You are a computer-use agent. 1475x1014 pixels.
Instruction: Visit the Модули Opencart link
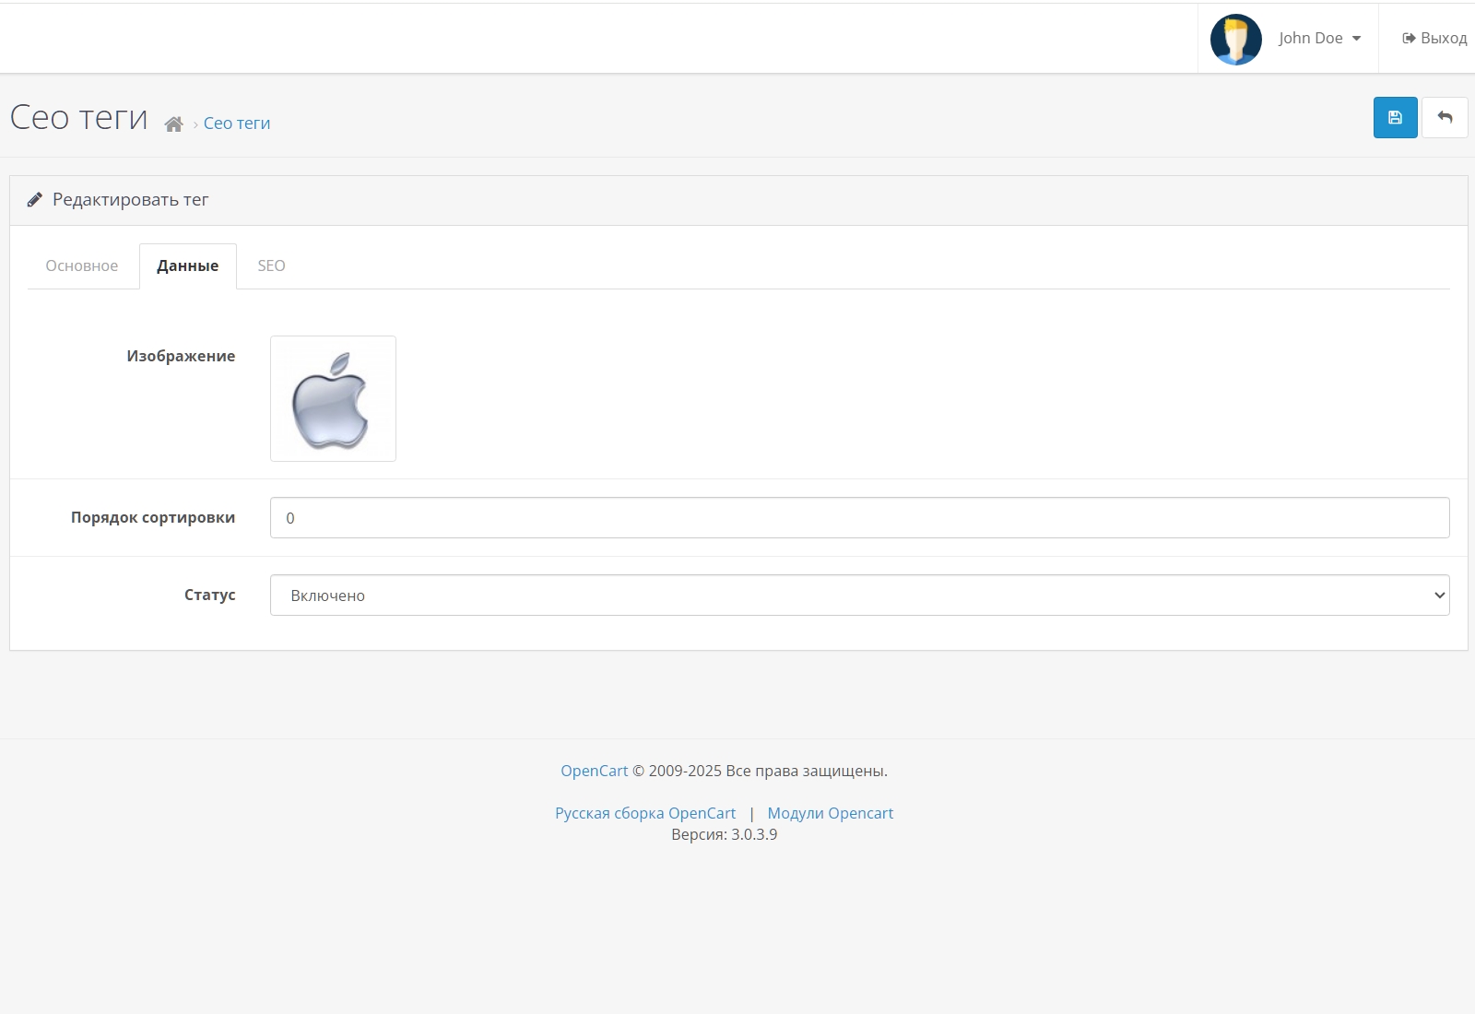tap(831, 814)
